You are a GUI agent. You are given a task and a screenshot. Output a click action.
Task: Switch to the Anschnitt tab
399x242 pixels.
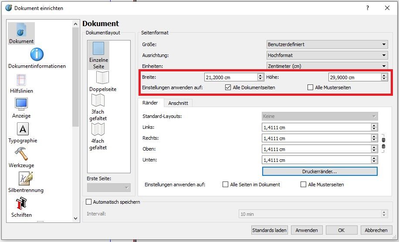tap(178, 103)
